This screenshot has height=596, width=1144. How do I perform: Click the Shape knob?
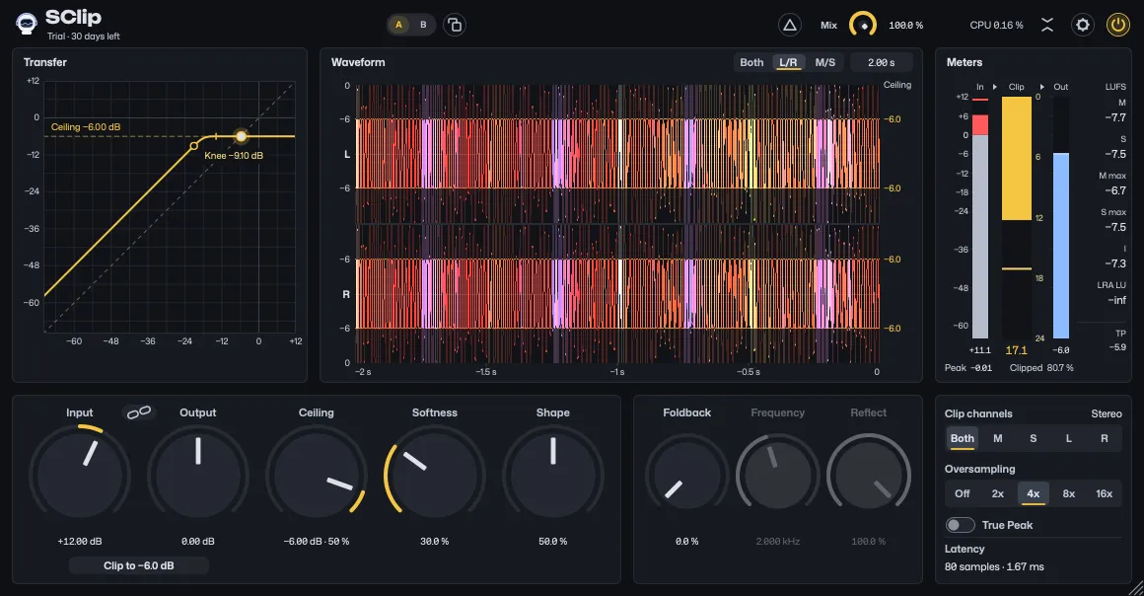pyautogui.click(x=553, y=476)
